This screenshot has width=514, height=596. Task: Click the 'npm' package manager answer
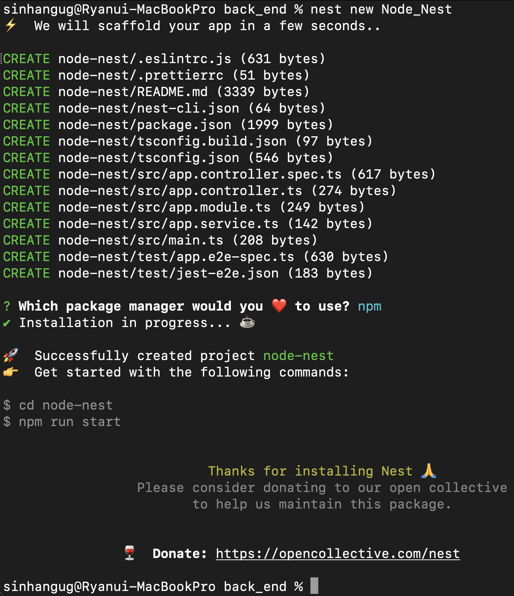[x=370, y=307]
